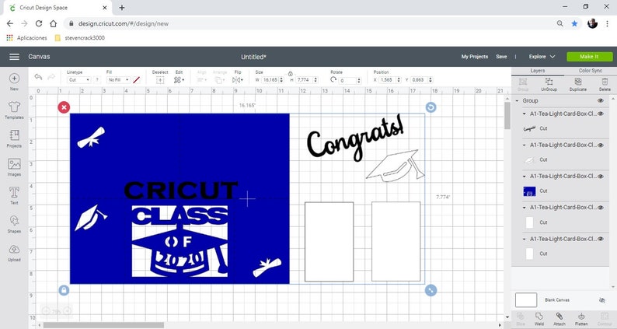Open the Fill dropdown showing No Fill

(118, 80)
